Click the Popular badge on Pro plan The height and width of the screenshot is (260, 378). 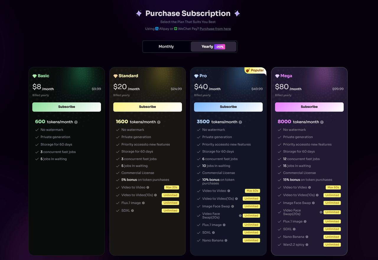pyautogui.click(x=255, y=70)
